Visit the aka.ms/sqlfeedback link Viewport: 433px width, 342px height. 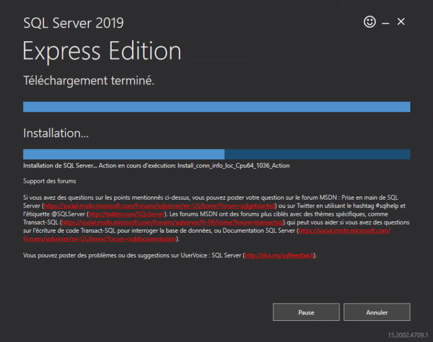click(x=279, y=255)
